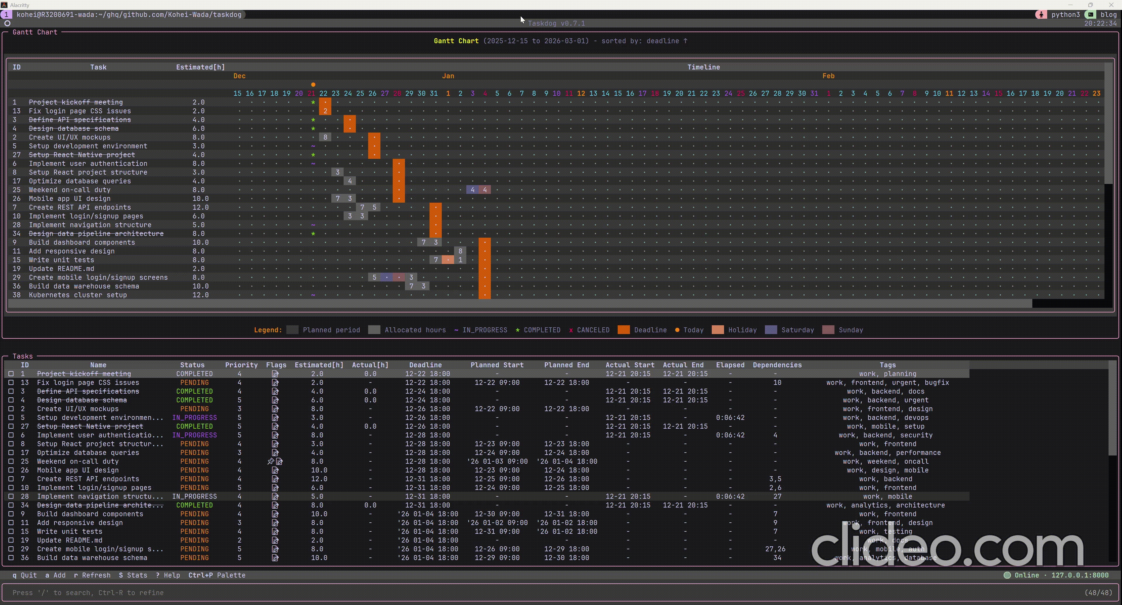The image size is (1122, 605).
Task: Check the box for Create UI/UX mockups
Action: (x=11, y=409)
